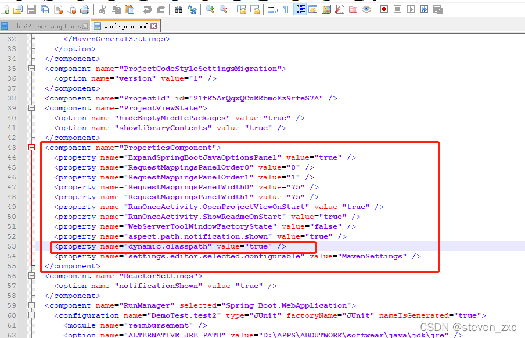Toggle monitoring with the eye icon
This screenshot has width=525, height=338.
[366, 9]
